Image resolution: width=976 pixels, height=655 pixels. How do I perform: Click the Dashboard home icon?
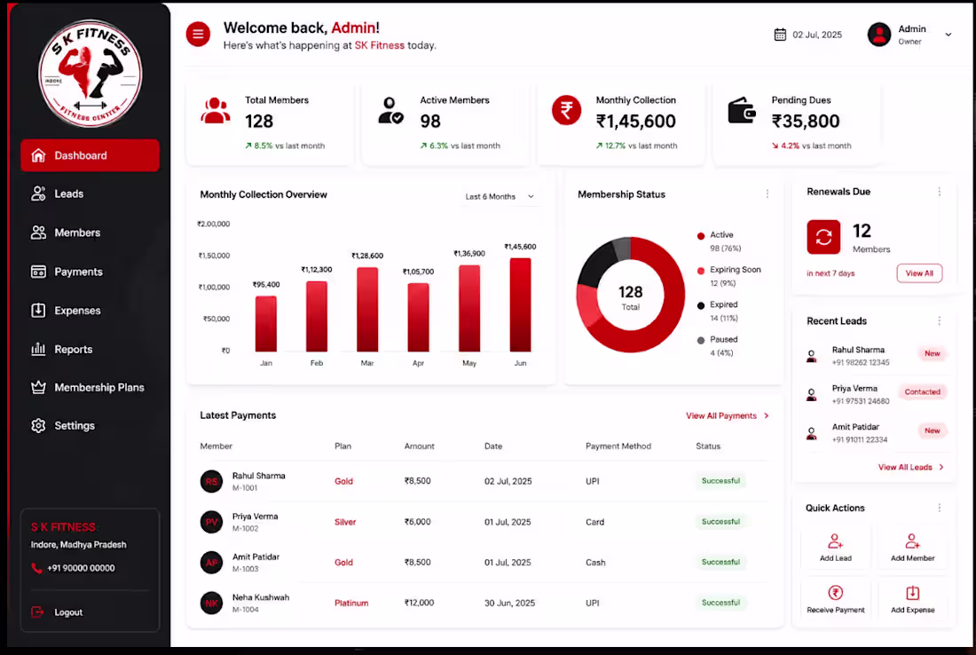coord(38,155)
